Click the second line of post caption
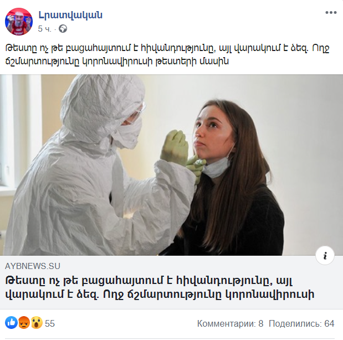The width and height of the screenshot is (343, 340). (x=117, y=62)
